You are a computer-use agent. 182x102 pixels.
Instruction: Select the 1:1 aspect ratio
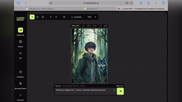click(x=83, y=26)
